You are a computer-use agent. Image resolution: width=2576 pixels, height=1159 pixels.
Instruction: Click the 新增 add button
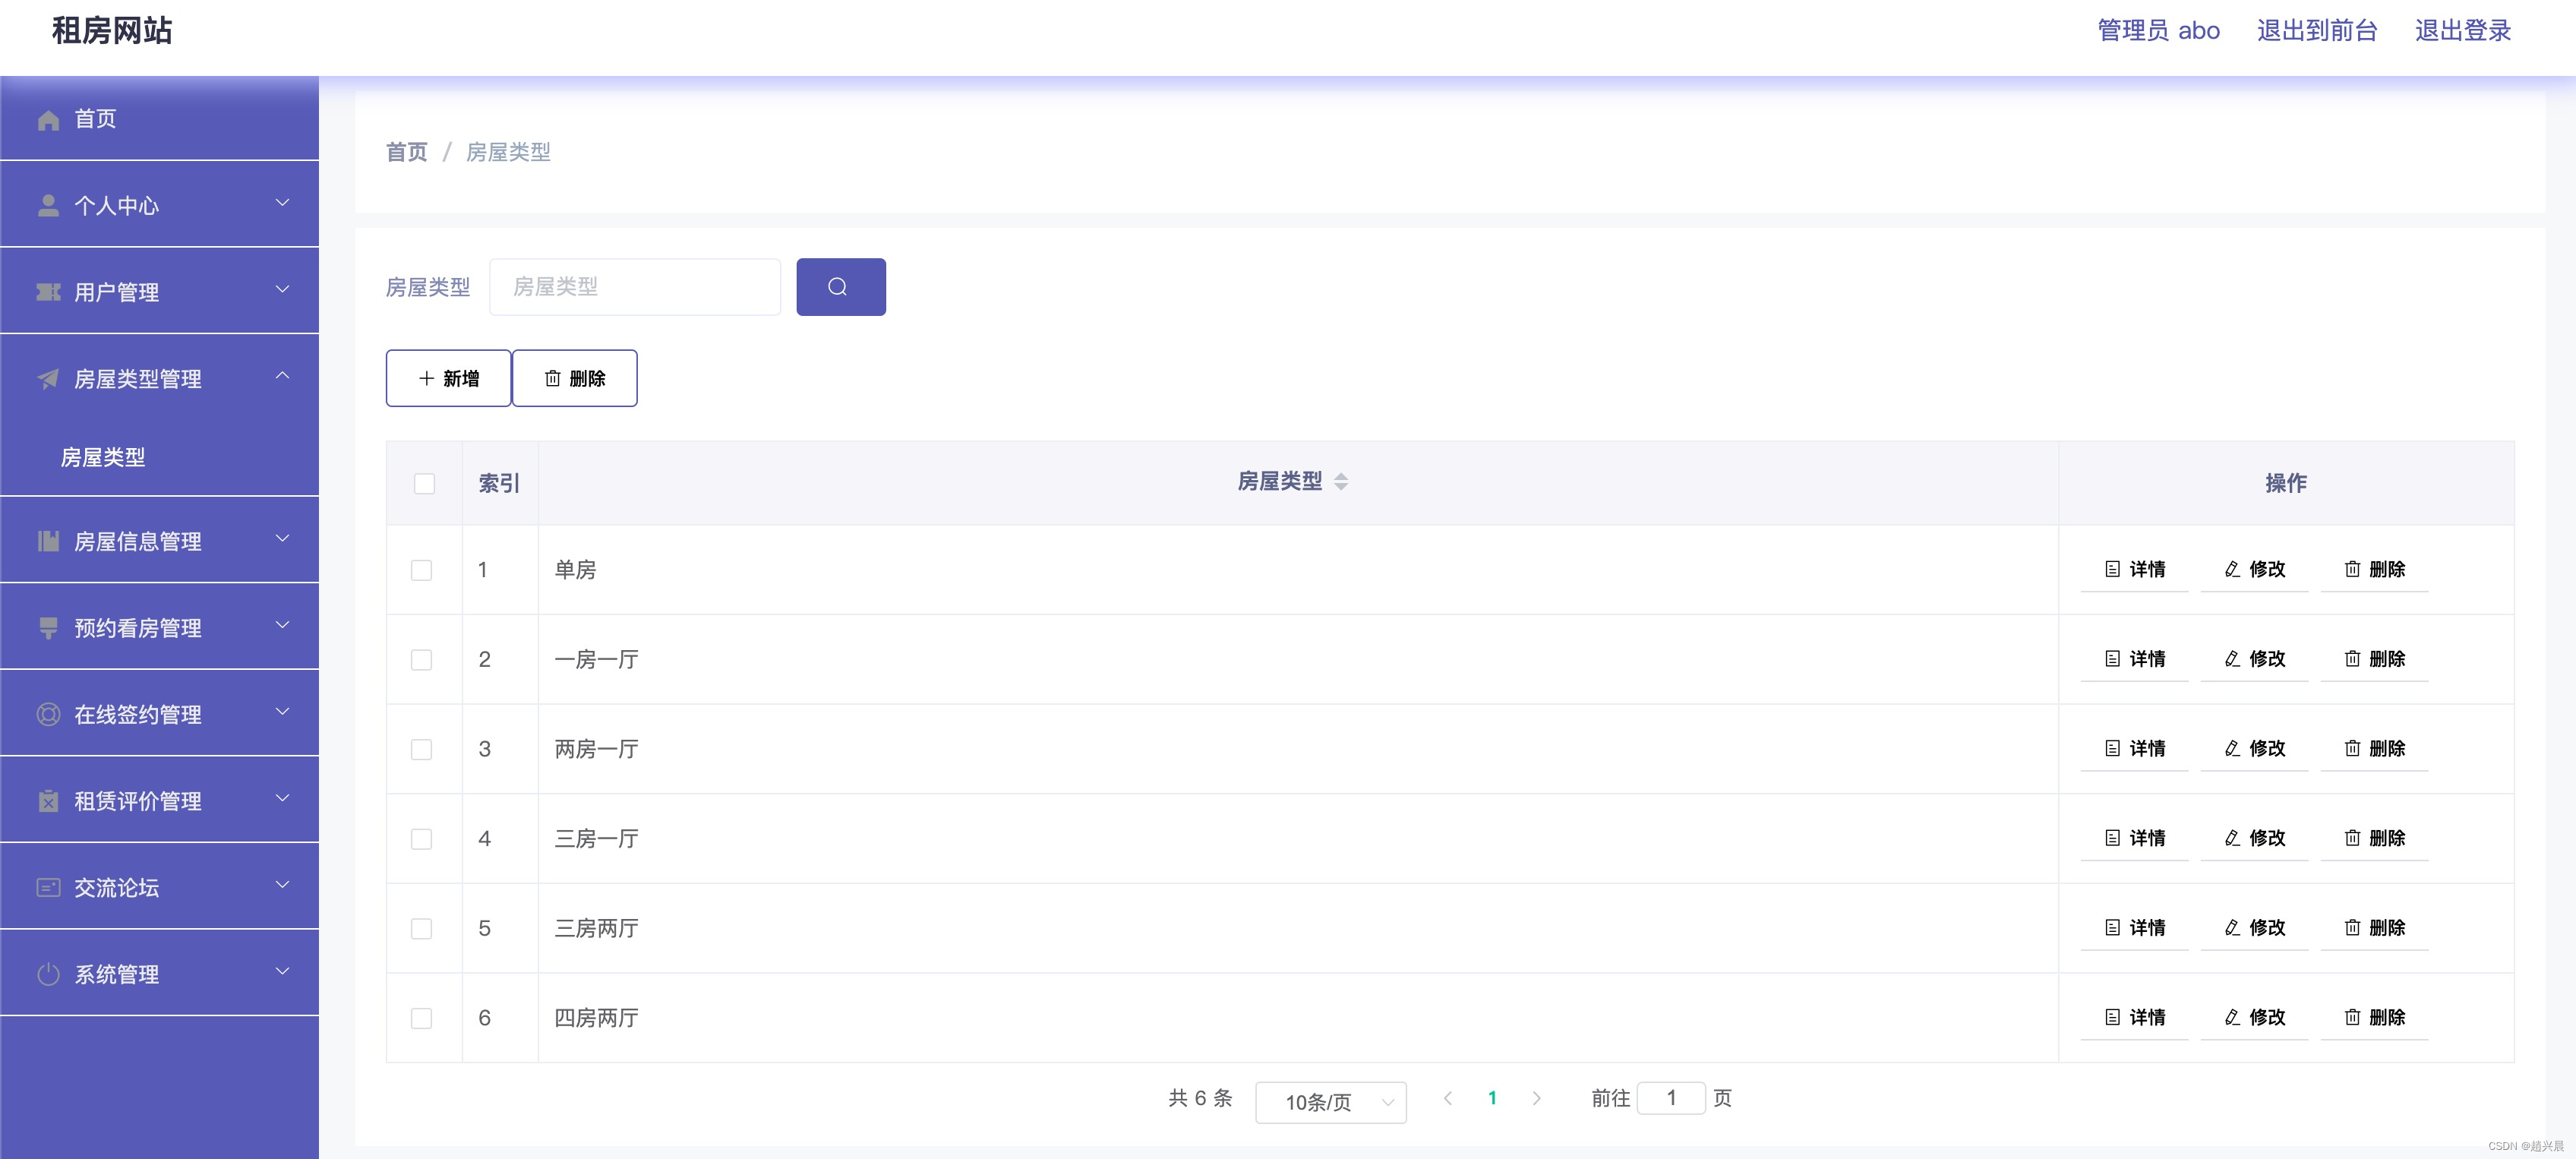[x=448, y=378]
